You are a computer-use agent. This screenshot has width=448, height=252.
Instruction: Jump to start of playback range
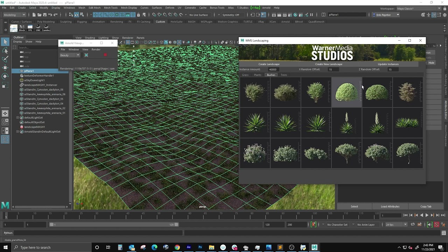tap(405, 215)
